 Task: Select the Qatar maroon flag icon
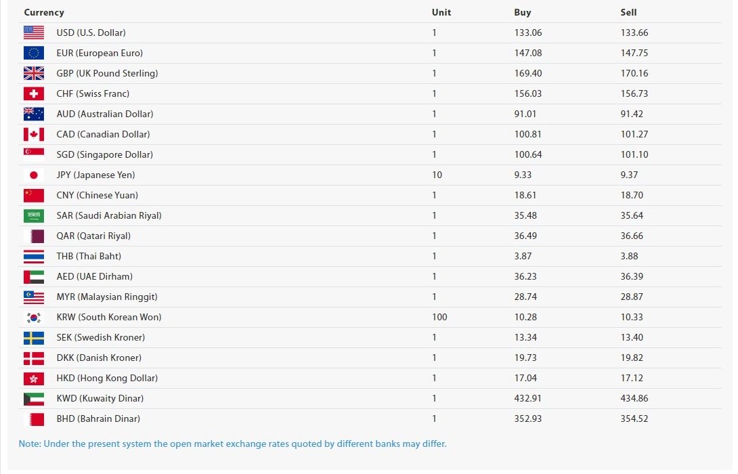click(x=34, y=236)
